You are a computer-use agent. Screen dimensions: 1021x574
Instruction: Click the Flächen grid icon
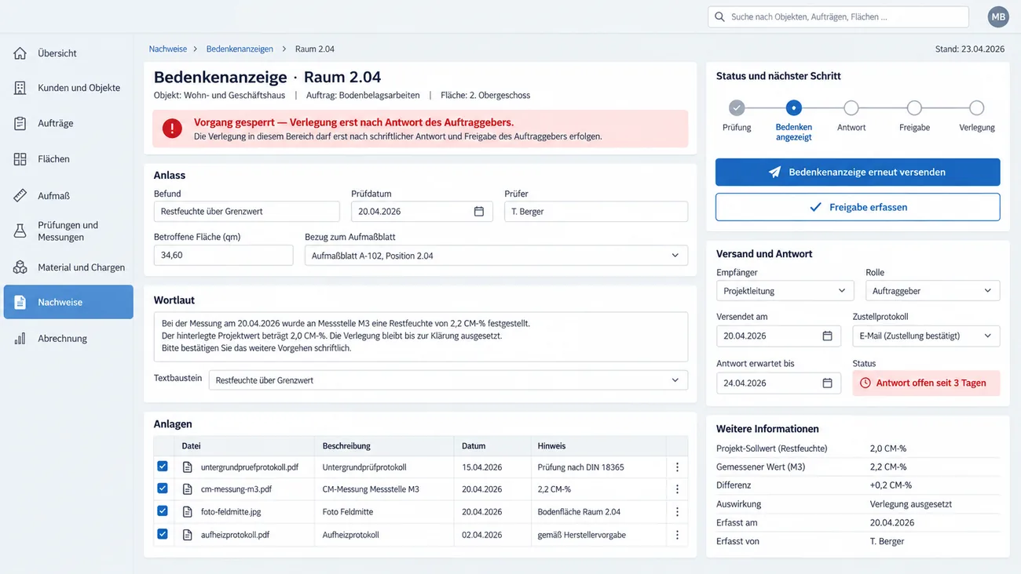click(20, 159)
